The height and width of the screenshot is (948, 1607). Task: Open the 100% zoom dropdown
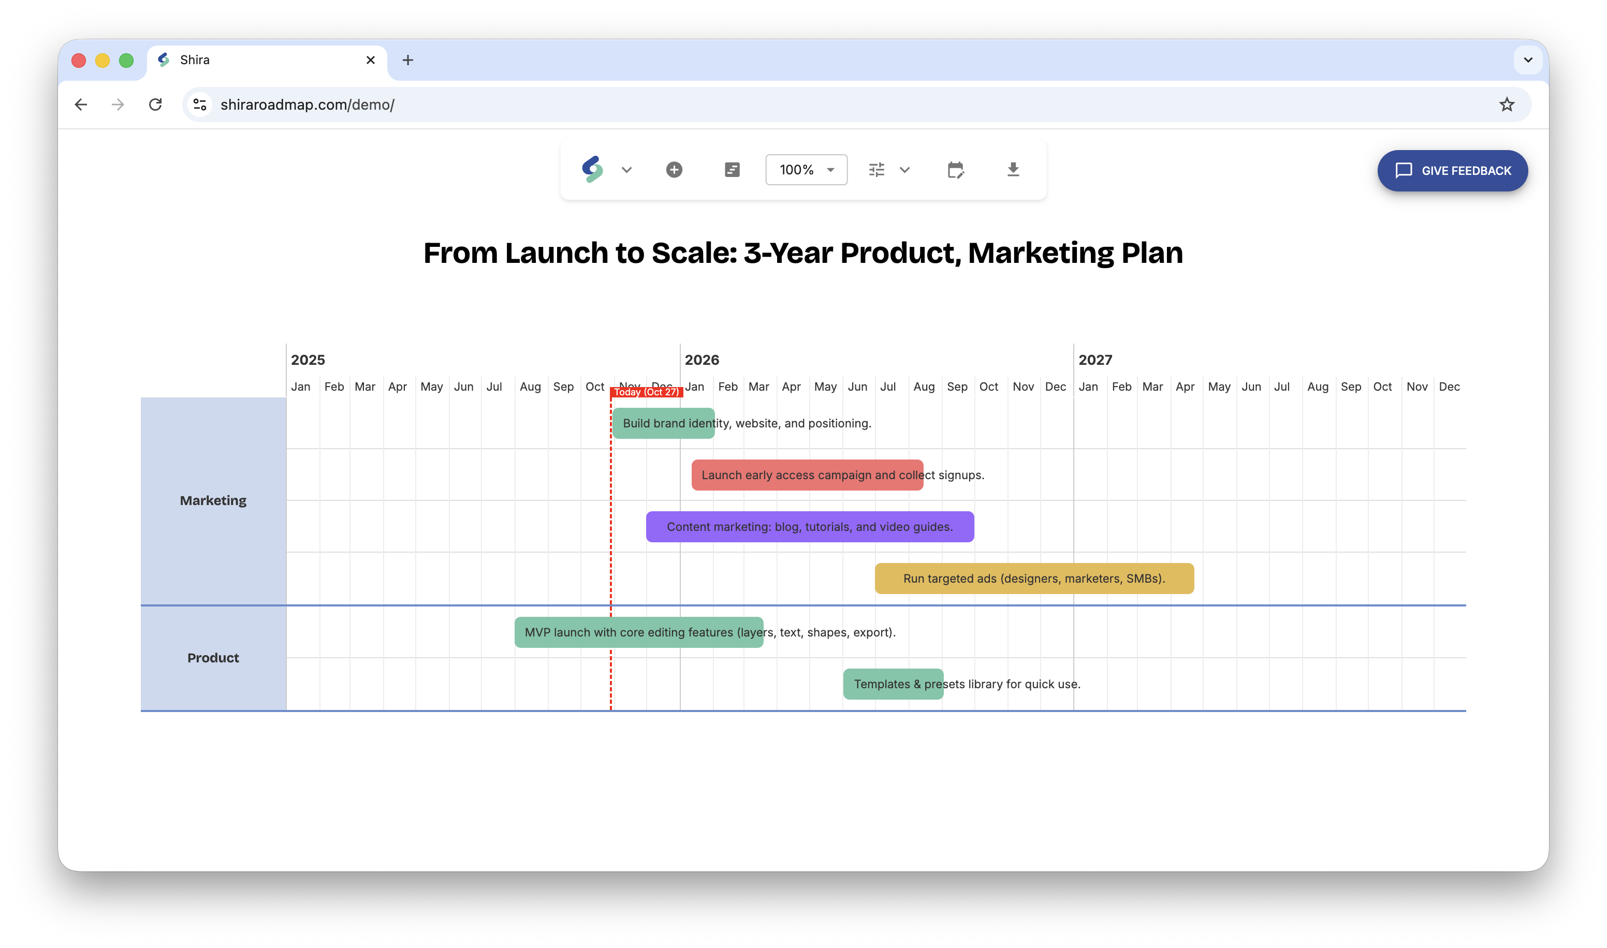pyautogui.click(x=807, y=169)
